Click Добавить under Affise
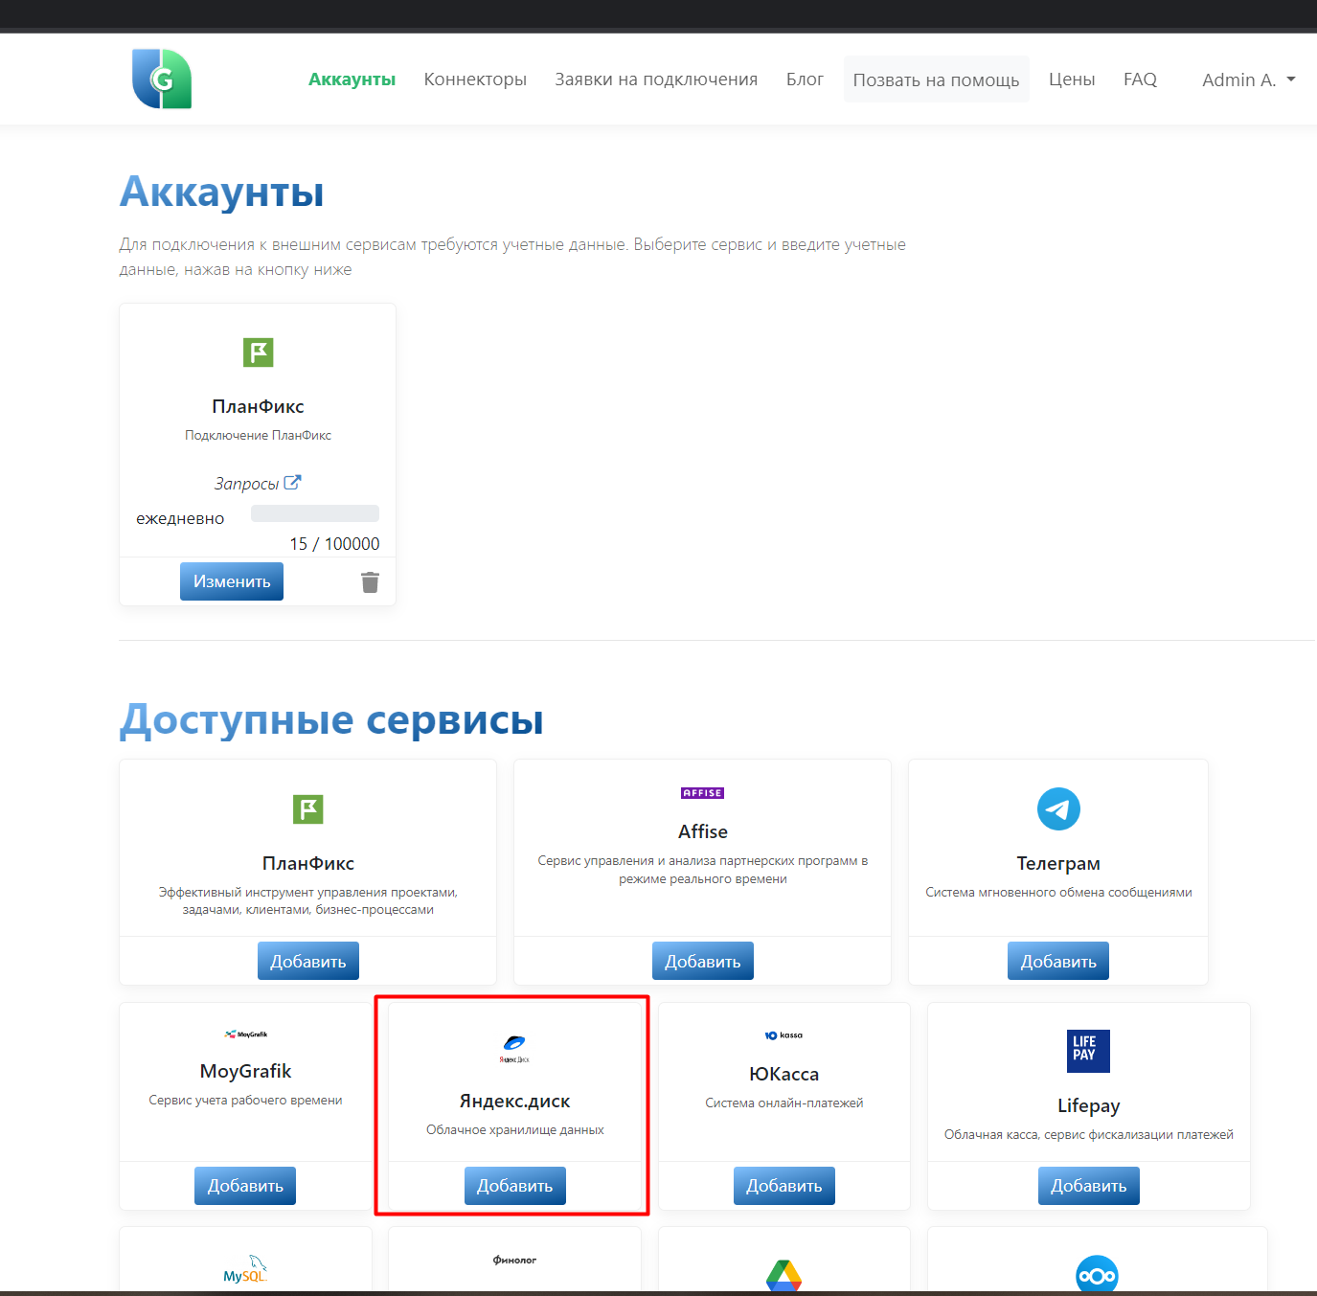Screen dimensions: 1317x1296 [702, 961]
